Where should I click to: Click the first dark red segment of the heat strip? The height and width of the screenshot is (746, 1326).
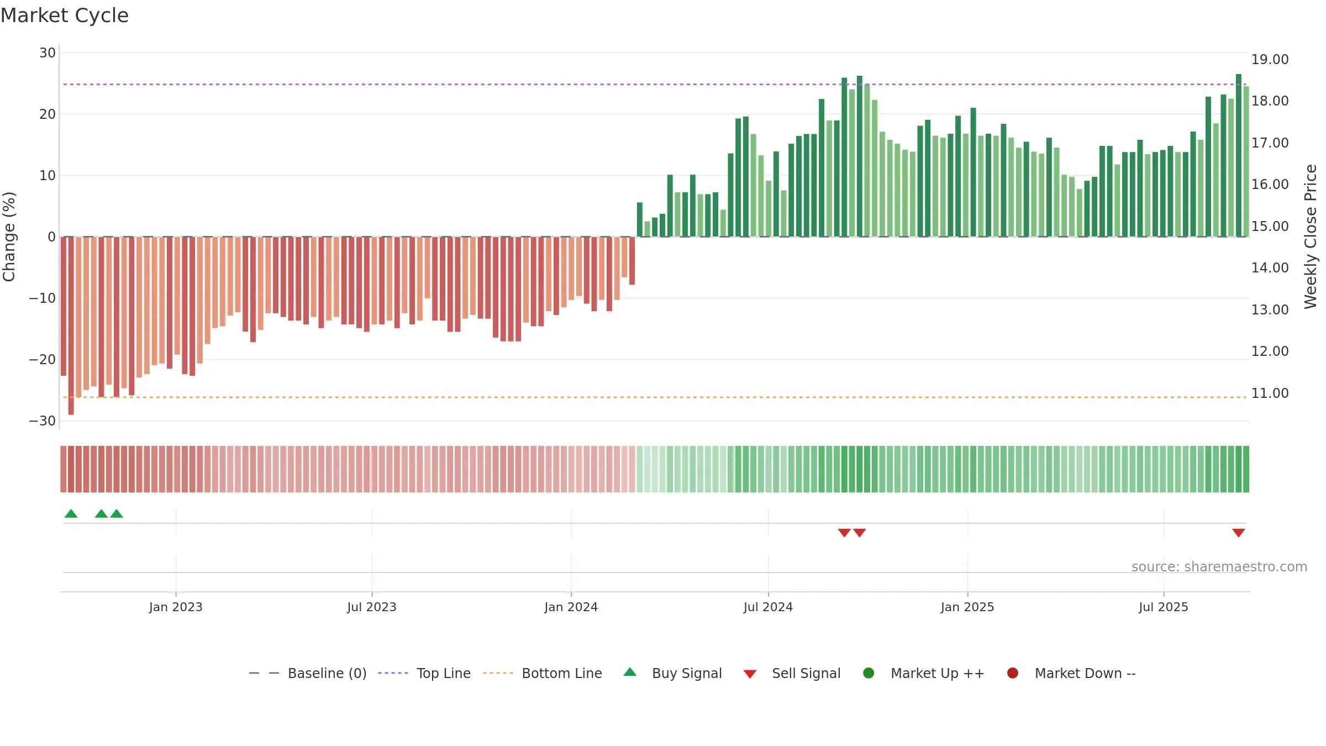click(64, 469)
